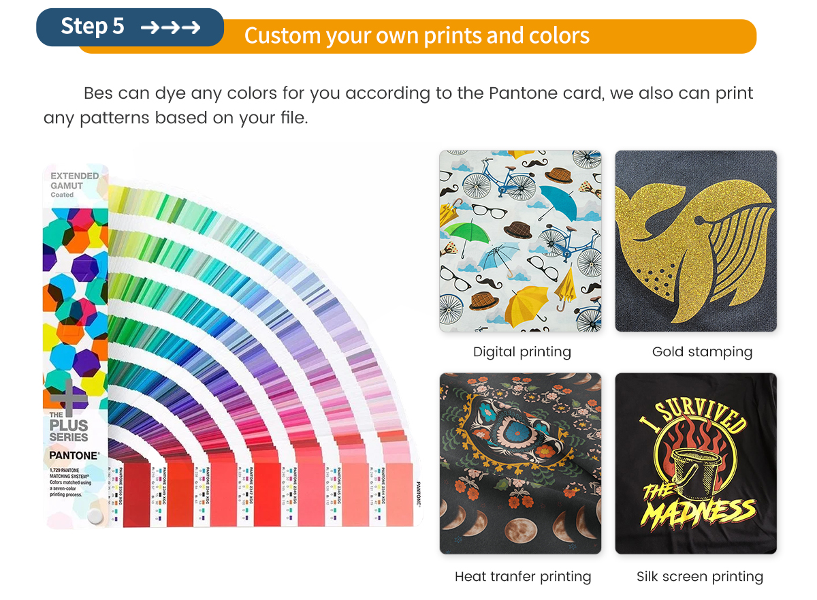Pick the light pink Pantone 2344 XGC swatch
Viewport: 817px width, 600px height.
[x=400, y=494]
